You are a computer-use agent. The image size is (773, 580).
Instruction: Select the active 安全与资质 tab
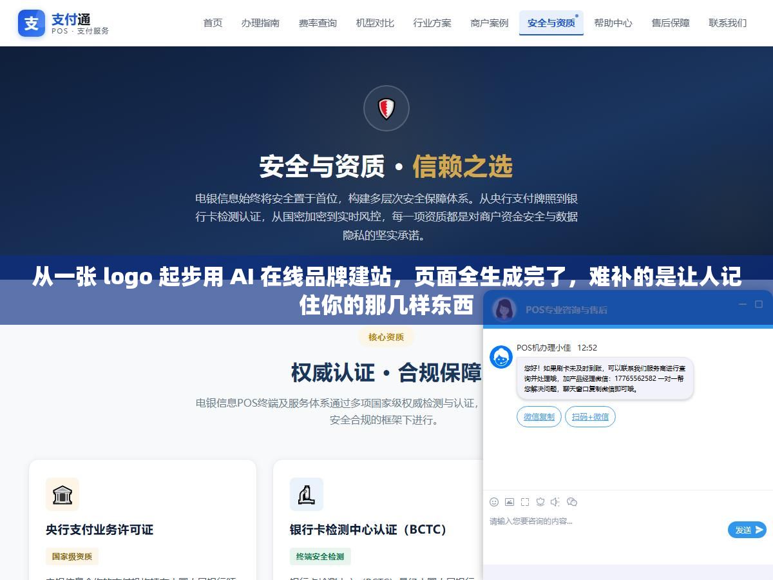(551, 23)
